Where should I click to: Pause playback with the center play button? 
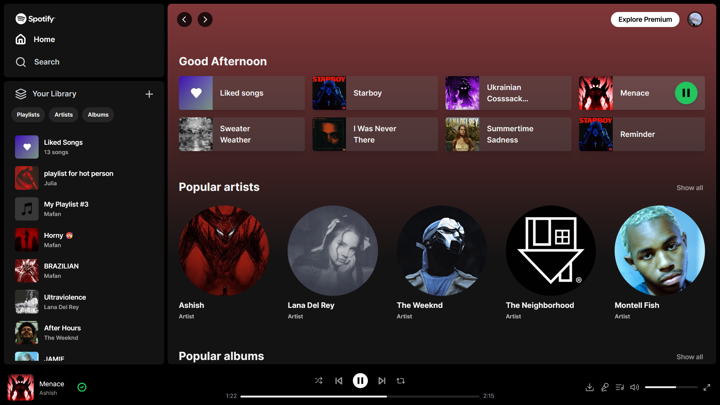point(360,381)
